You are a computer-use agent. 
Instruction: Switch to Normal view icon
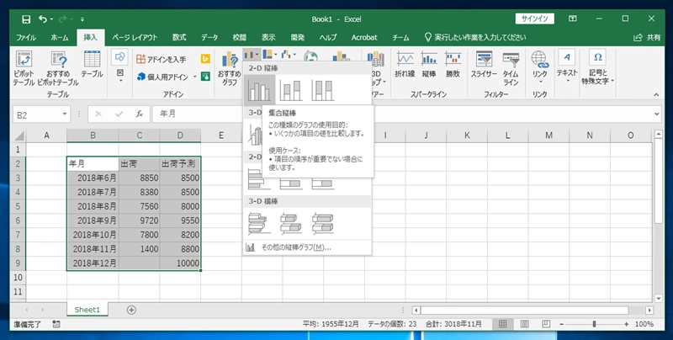(x=502, y=324)
